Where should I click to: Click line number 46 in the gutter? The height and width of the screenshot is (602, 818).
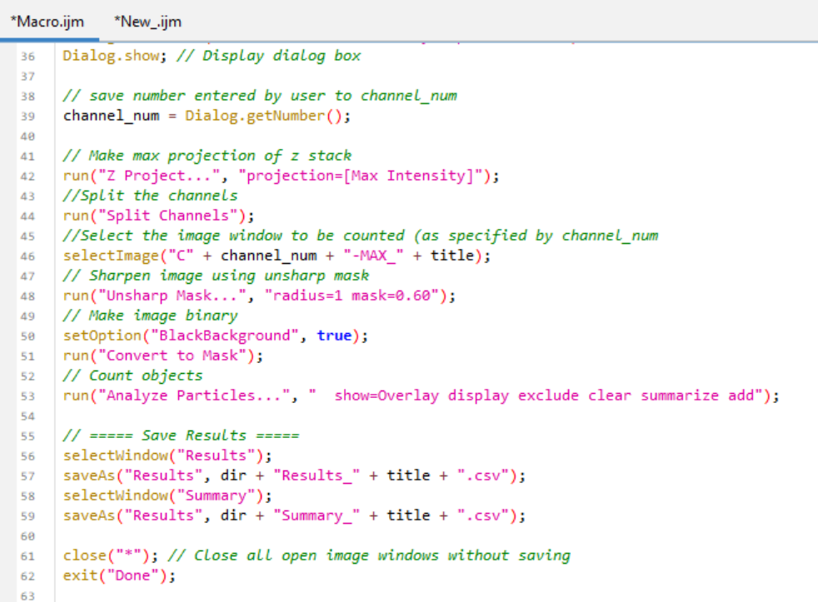pyautogui.click(x=27, y=256)
